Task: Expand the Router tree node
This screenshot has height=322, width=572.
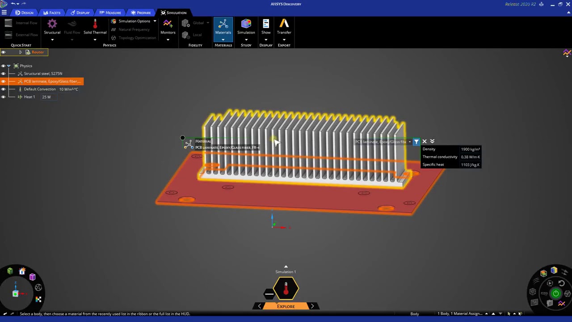Action: 20,52
